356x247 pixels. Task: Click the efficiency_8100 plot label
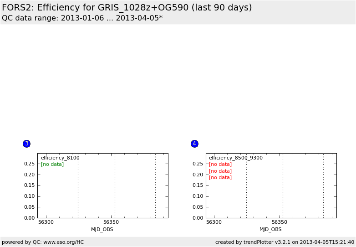click(x=60, y=158)
